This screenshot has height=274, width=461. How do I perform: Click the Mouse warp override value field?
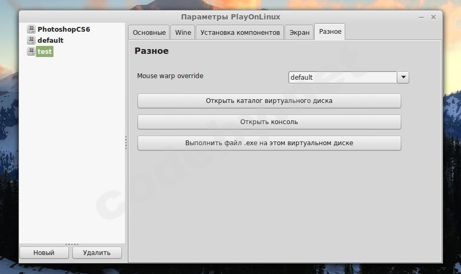tap(343, 77)
